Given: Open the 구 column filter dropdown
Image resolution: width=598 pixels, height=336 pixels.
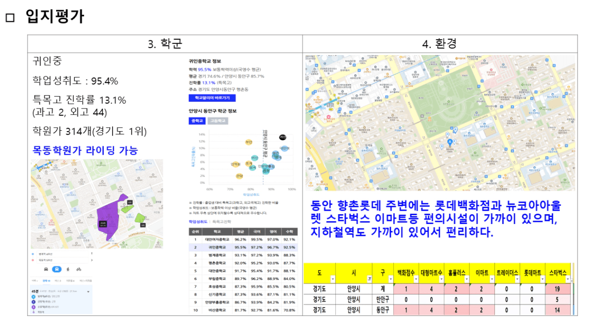Looking at the screenshot, I should pyautogui.click(x=390, y=279).
